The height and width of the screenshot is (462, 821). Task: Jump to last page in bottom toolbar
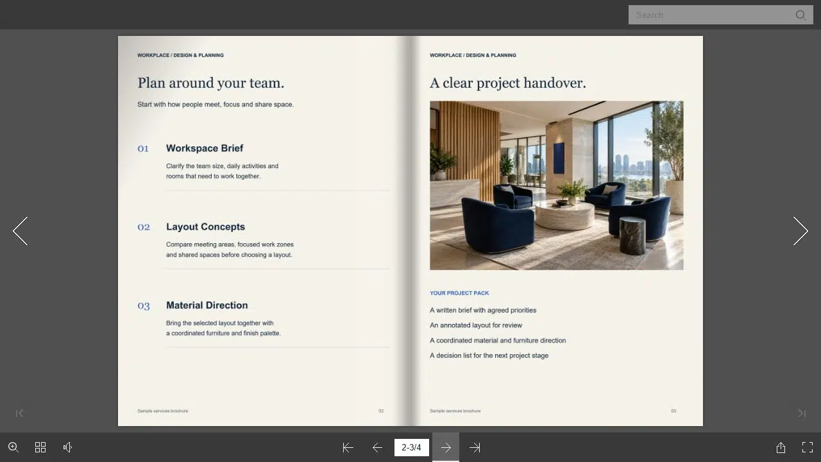pos(475,448)
